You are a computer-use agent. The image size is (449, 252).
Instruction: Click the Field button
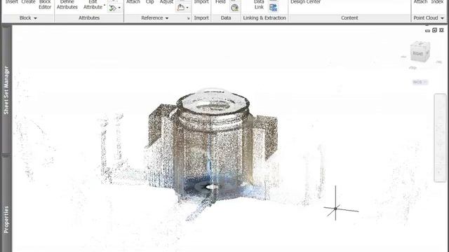tap(220, 2)
